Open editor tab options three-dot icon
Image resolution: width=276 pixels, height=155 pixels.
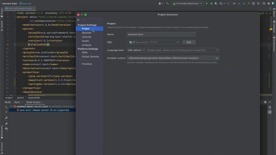point(270,9)
